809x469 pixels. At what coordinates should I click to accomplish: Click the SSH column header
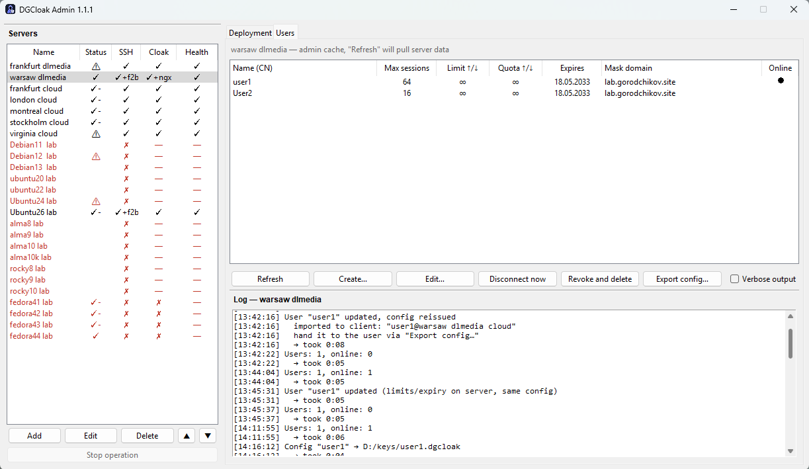126,52
